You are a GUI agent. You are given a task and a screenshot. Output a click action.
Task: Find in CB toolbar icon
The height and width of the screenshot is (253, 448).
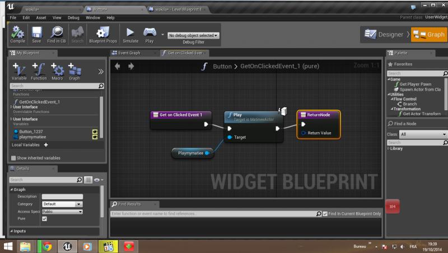(57, 35)
